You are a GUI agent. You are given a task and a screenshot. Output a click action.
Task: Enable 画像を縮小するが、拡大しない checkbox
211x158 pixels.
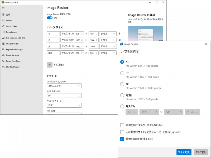(x=122, y=125)
